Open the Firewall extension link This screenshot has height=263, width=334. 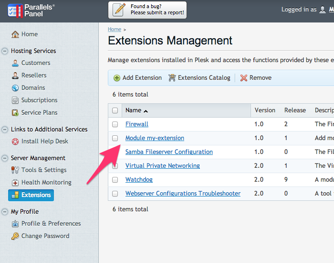click(x=137, y=124)
